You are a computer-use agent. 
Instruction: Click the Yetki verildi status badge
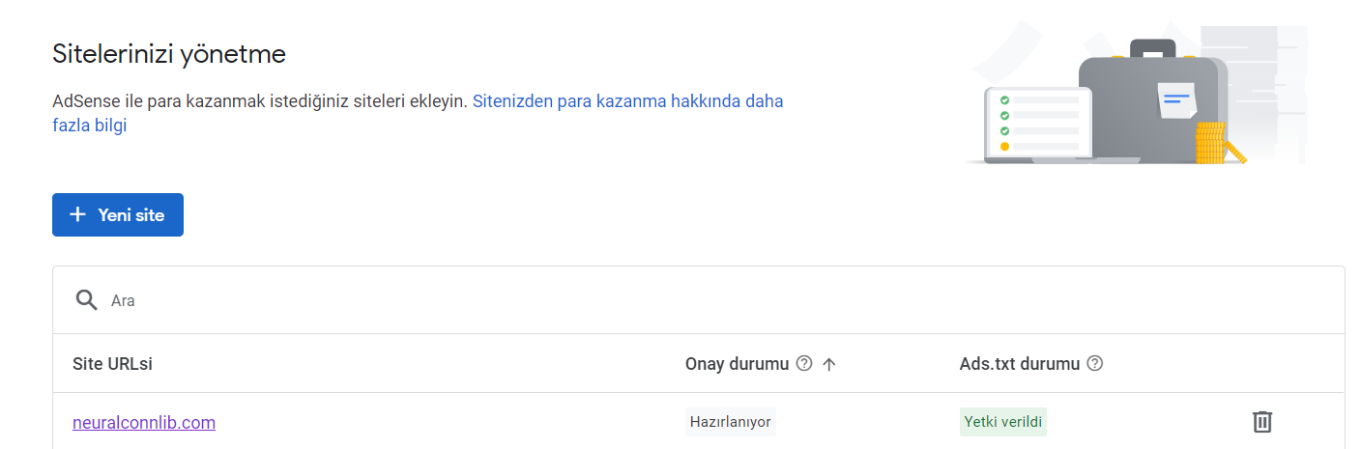(1002, 422)
